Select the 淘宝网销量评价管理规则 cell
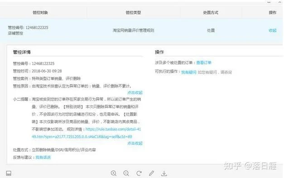The height and width of the screenshot is (178, 284). (x=133, y=30)
